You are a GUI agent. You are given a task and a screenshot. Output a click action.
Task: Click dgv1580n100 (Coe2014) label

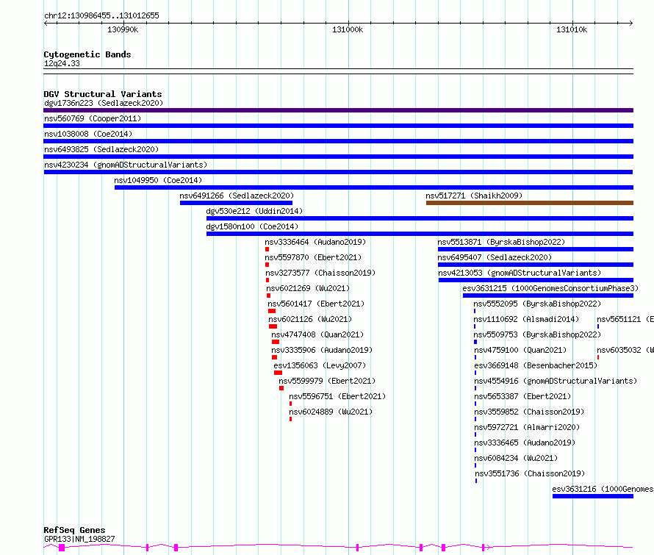pos(252,226)
